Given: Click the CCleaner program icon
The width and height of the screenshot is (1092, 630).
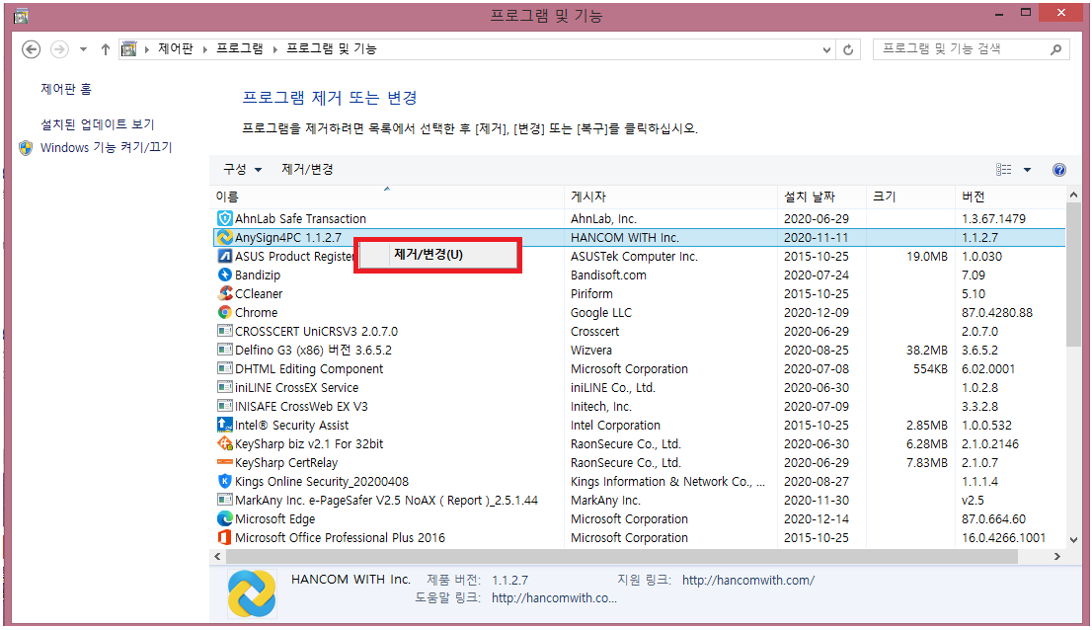Looking at the screenshot, I should point(224,293).
